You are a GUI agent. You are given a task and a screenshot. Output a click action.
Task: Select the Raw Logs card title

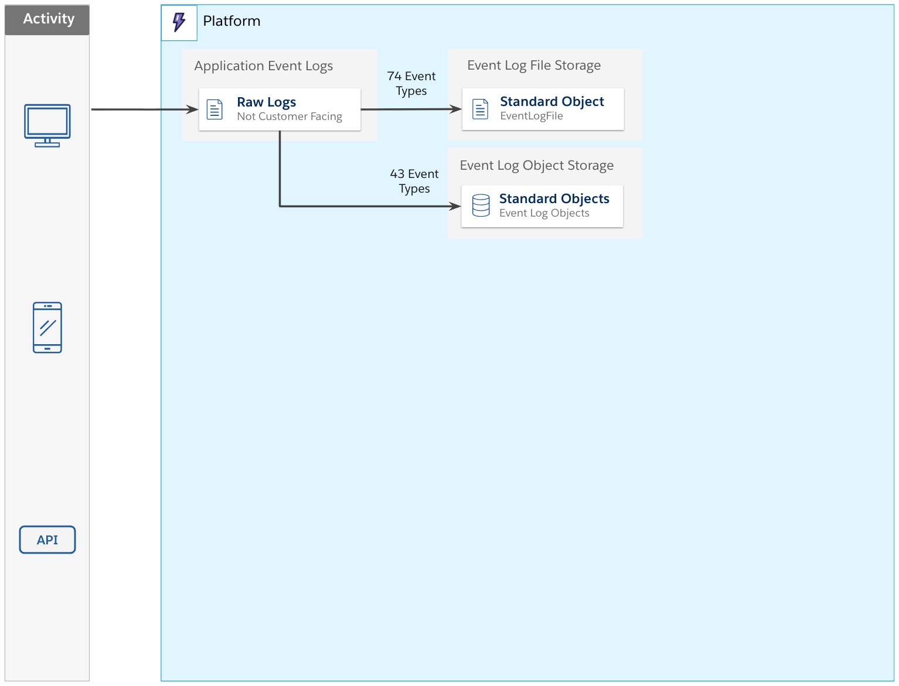point(266,102)
